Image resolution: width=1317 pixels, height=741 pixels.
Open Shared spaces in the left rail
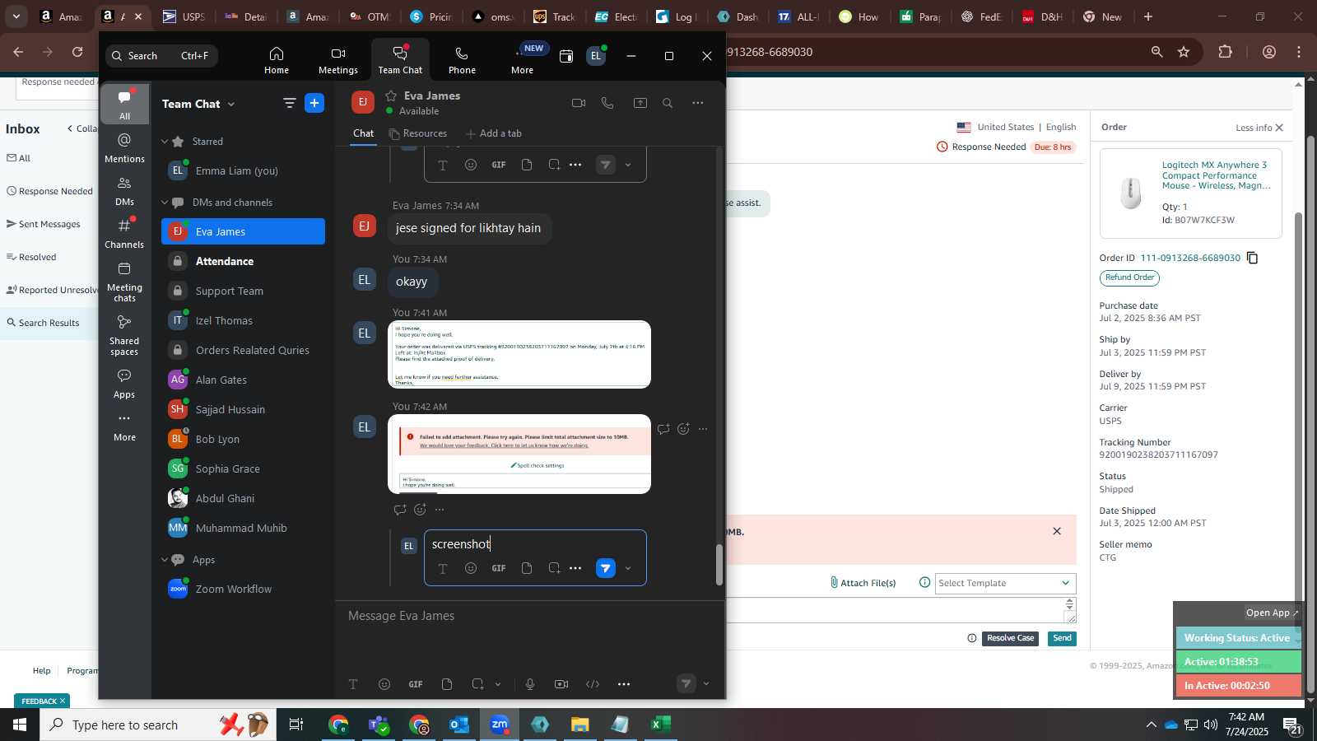(124, 335)
